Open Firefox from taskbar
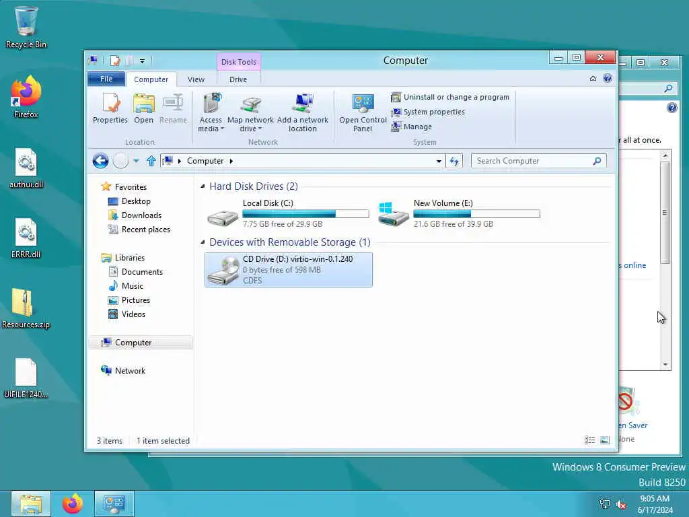The width and height of the screenshot is (689, 517). point(73,504)
